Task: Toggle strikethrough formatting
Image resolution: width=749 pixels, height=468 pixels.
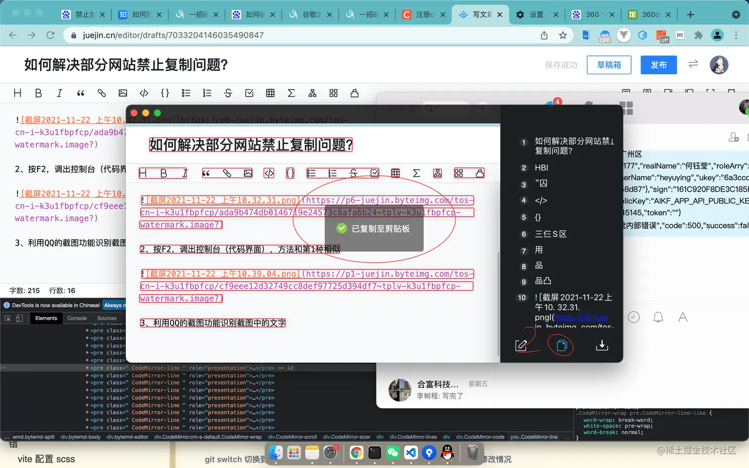Action: [228, 93]
